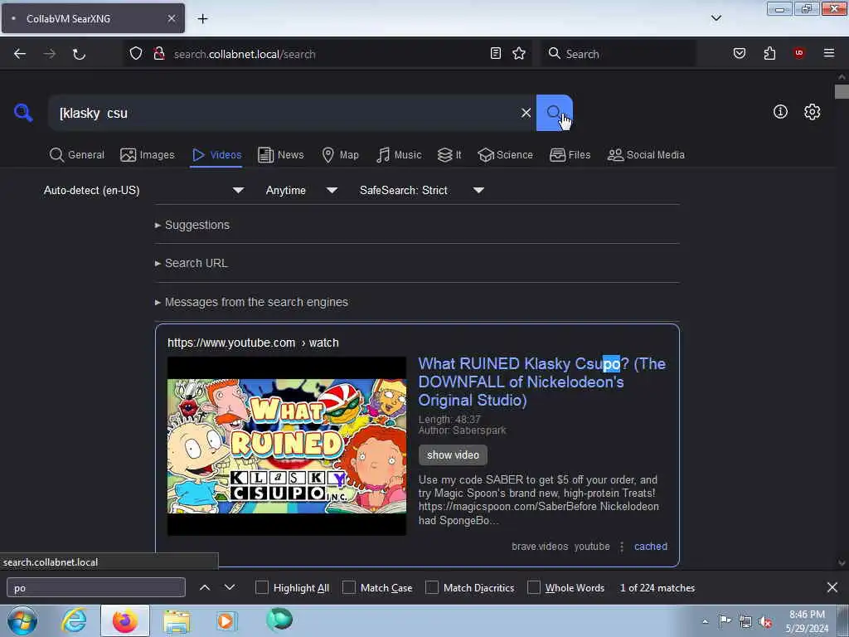Switch to the General category
This screenshot has height=637, width=849.
click(x=77, y=155)
